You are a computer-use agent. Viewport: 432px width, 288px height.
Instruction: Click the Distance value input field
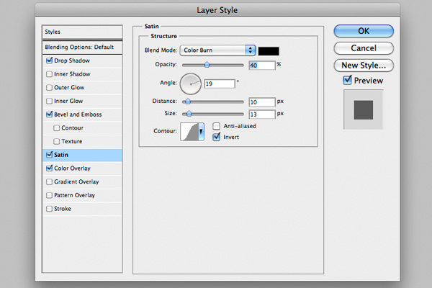pos(263,102)
